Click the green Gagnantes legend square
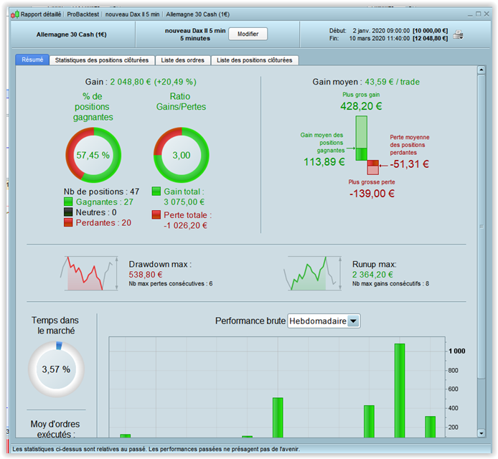Screen dimensions: 498x459 (x=68, y=202)
